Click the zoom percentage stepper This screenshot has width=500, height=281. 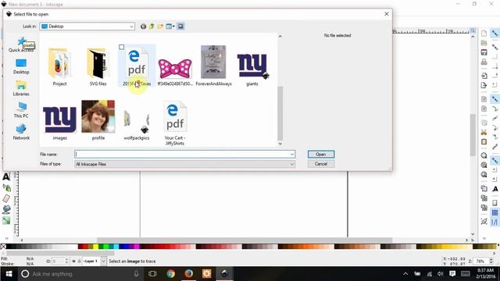pos(491,261)
